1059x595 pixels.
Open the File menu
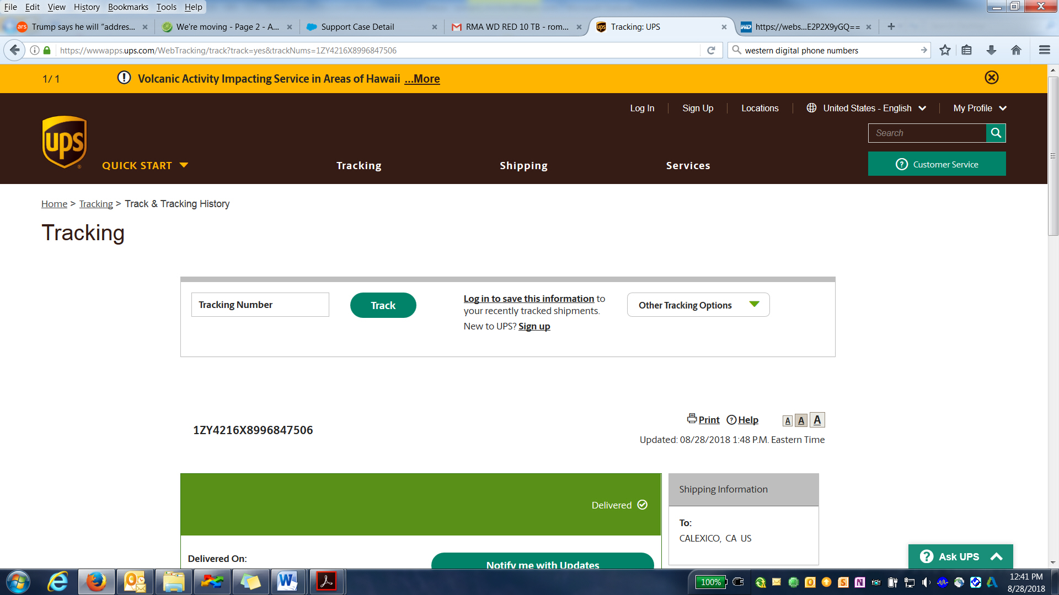click(x=10, y=7)
